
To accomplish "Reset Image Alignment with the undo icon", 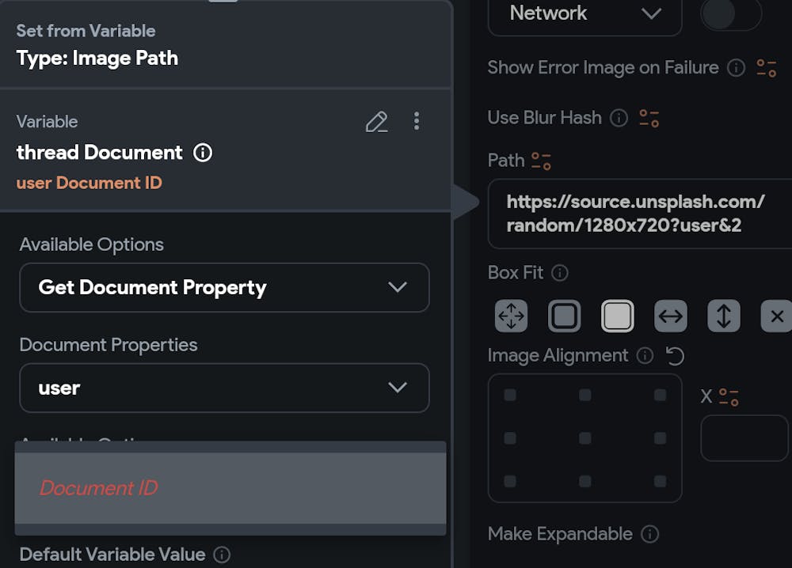I will (675, 356).
